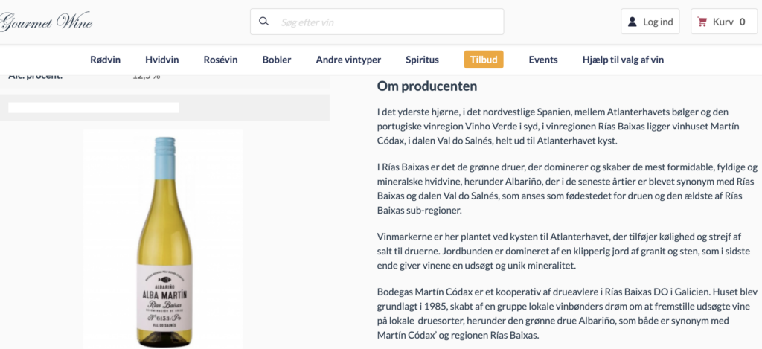Image resolution: width=762 pixels, height=349 pixels.
Task: Click the 'Om producenten' heading
Action: (x=427, y=86)
